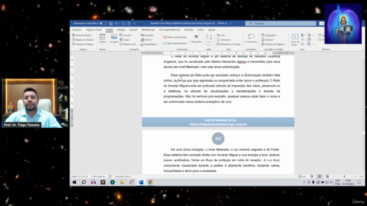
Task: Click the Save icon in title bar
Action: click(x=111, y=23)
